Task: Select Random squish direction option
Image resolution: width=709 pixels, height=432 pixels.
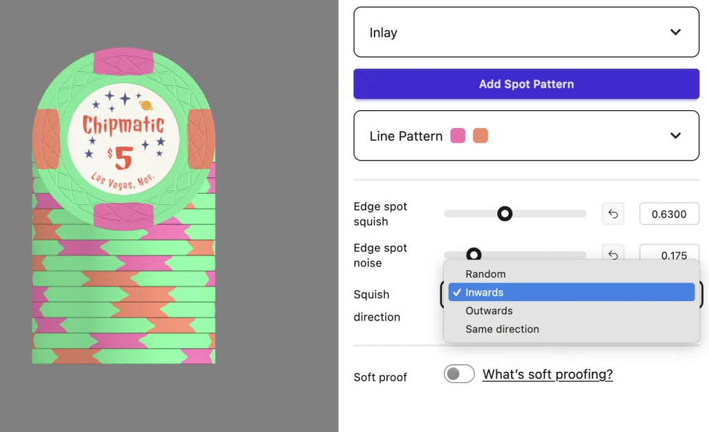Action: click(x=571, y=274)
